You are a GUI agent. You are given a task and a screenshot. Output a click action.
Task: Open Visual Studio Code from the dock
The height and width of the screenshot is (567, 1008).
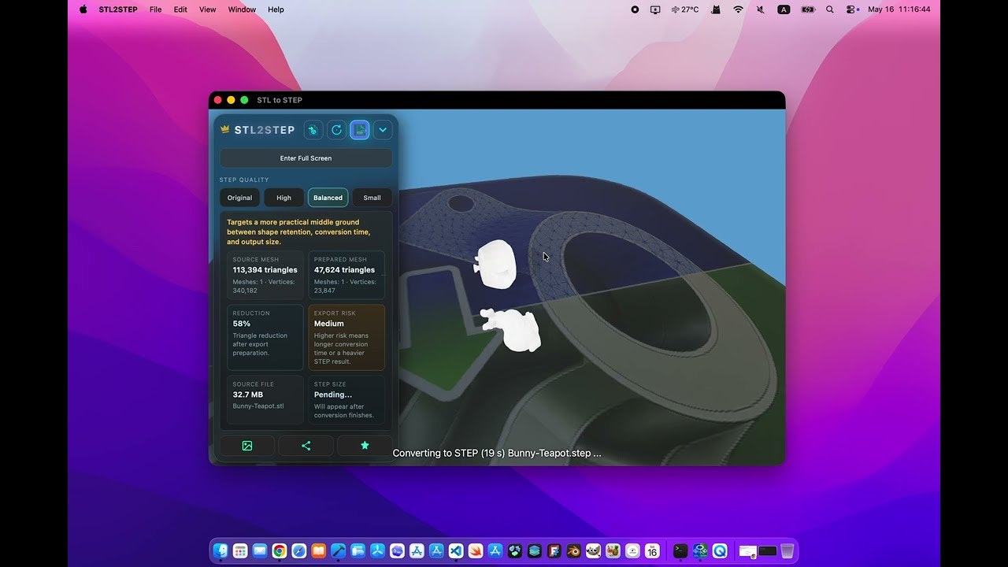[456, 551]
